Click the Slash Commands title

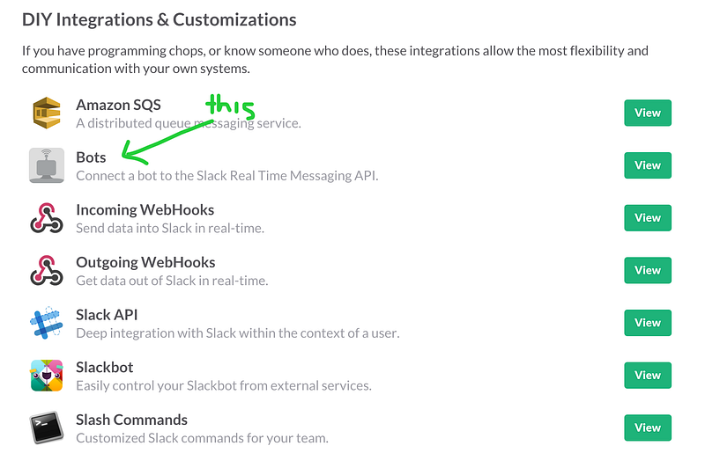click(x=131, y=420)
